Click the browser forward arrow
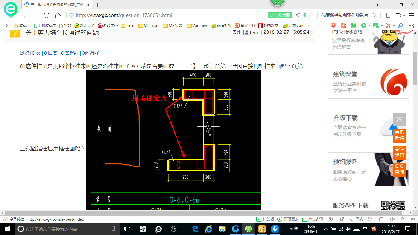The width and height of the screenshot is (418, 235). (x=35, y=15)
